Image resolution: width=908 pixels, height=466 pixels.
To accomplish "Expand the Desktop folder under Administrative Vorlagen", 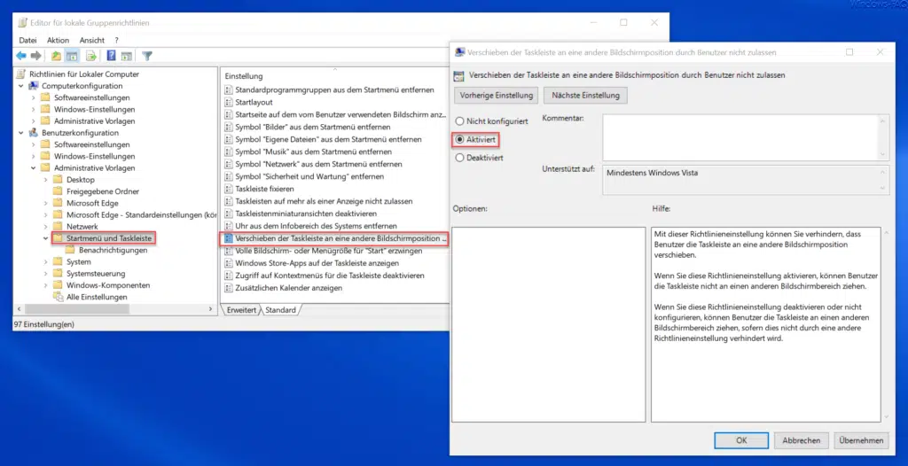I will tap(46, 180).
